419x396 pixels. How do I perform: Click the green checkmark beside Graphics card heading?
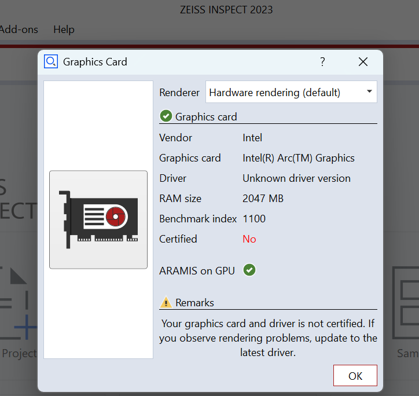point(166,116)
